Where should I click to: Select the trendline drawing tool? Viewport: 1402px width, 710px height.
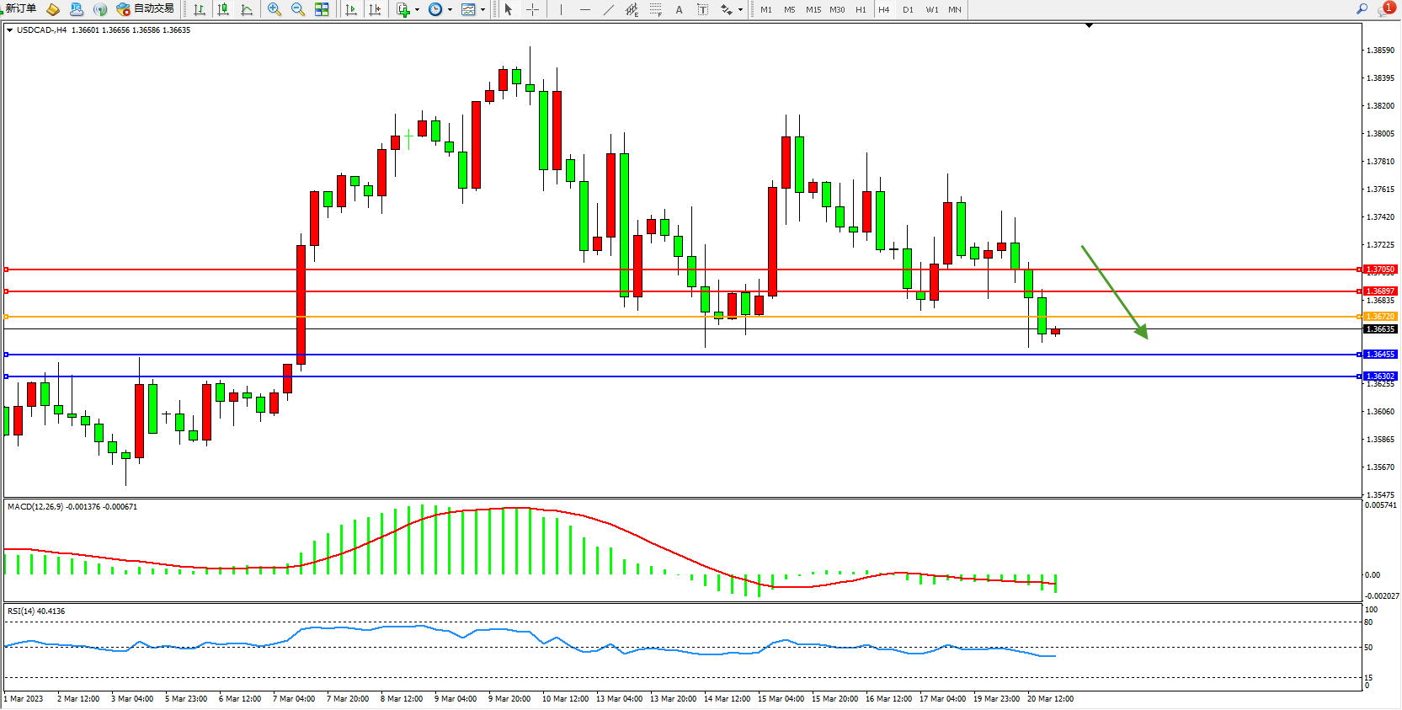pos(609,9)
